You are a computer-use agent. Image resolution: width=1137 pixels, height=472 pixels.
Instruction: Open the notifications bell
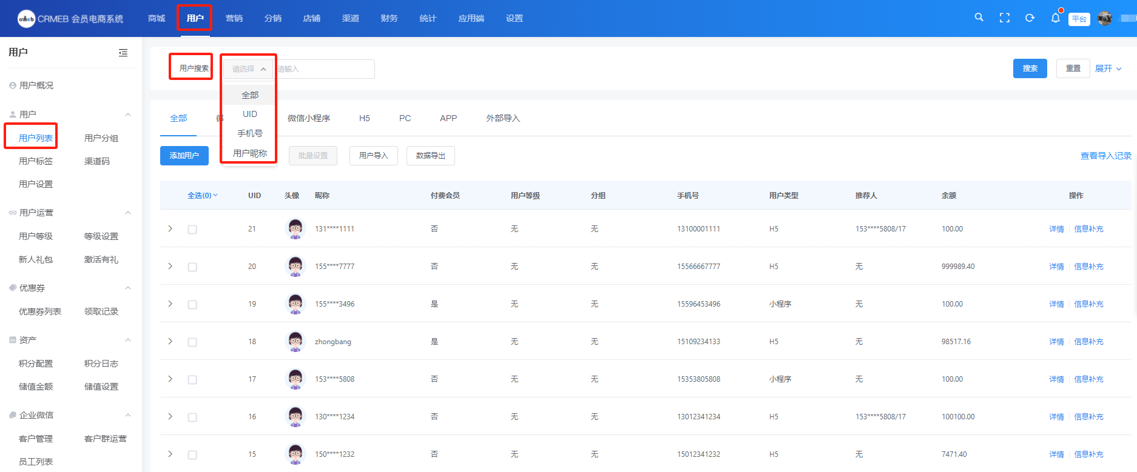coord(1055,18)
